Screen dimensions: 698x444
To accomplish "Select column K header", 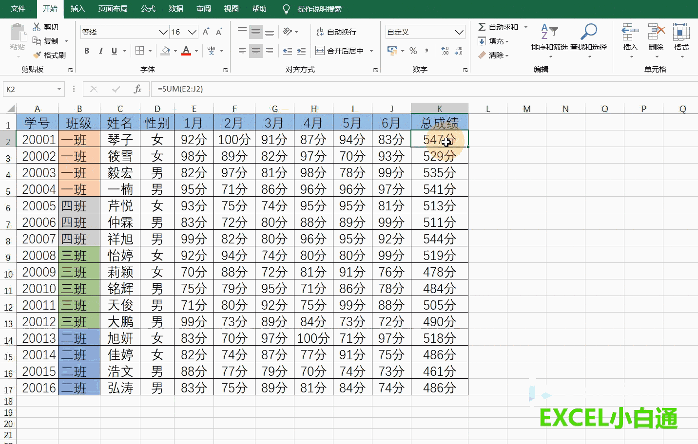I will pos(440,109).
